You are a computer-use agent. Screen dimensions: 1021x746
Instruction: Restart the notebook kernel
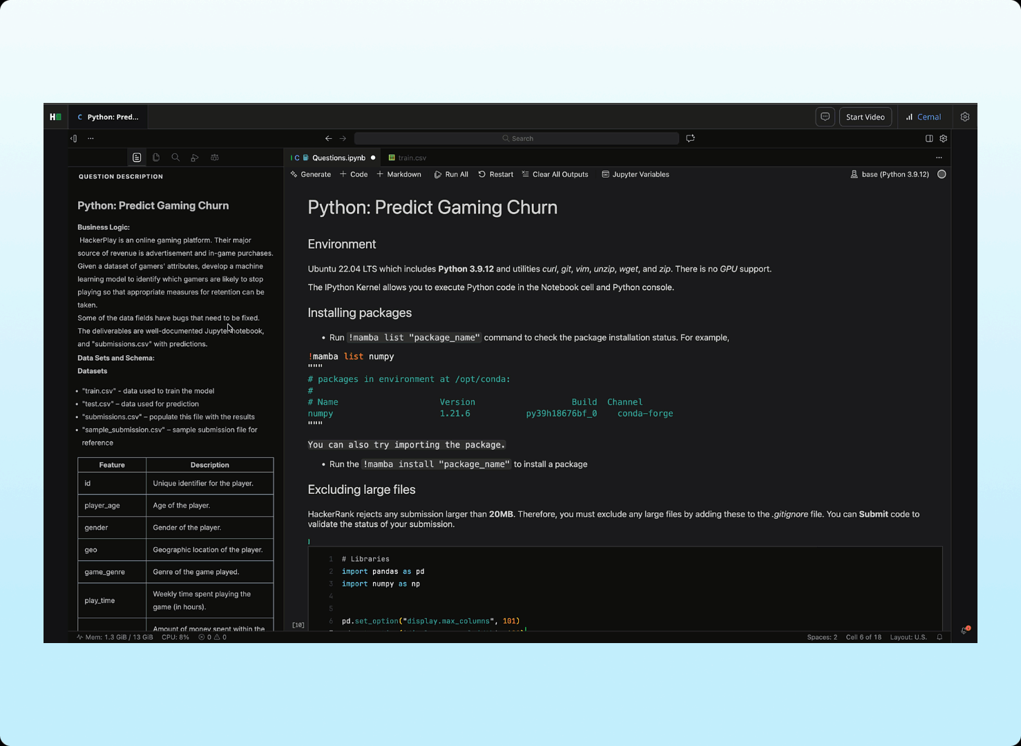[495, 174]
